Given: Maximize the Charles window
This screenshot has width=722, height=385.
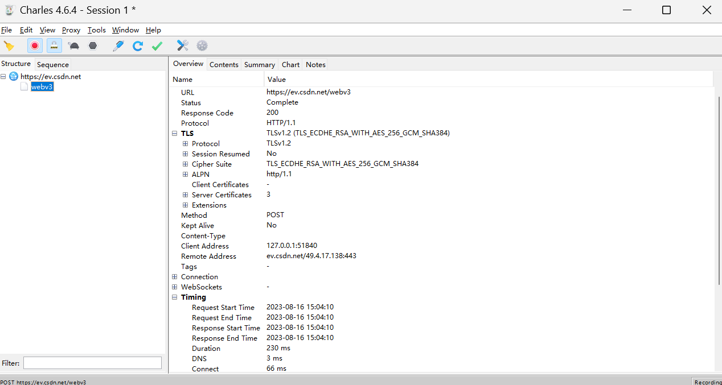Looking at the screenshot, I should coord(666,10).
